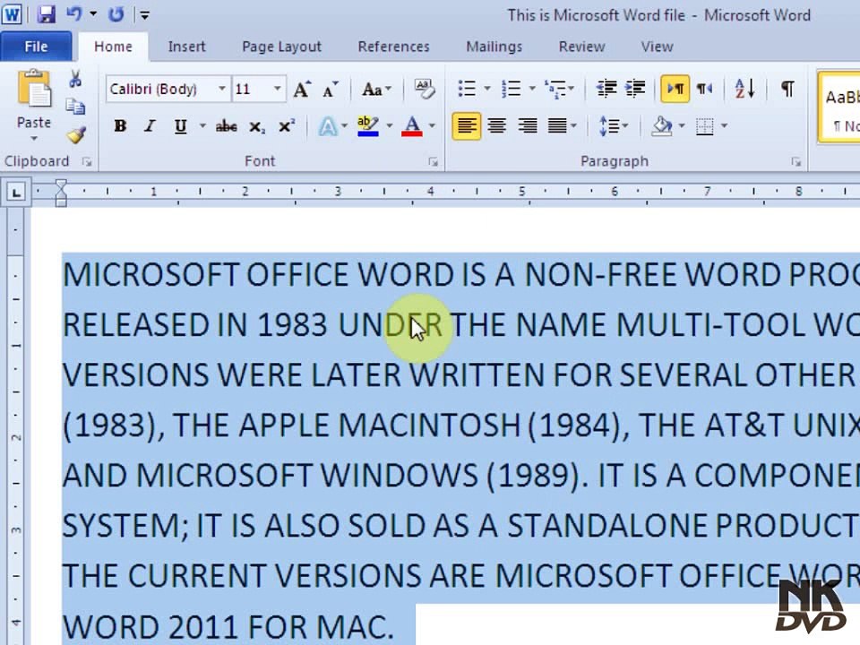Apply numbered list
Image resolution: width=860 pixels, height=645 pixels.
(x=512, y=89)
